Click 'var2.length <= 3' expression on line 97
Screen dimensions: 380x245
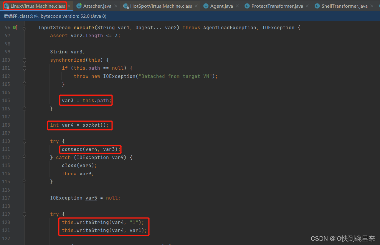click(x=94, y=35)
